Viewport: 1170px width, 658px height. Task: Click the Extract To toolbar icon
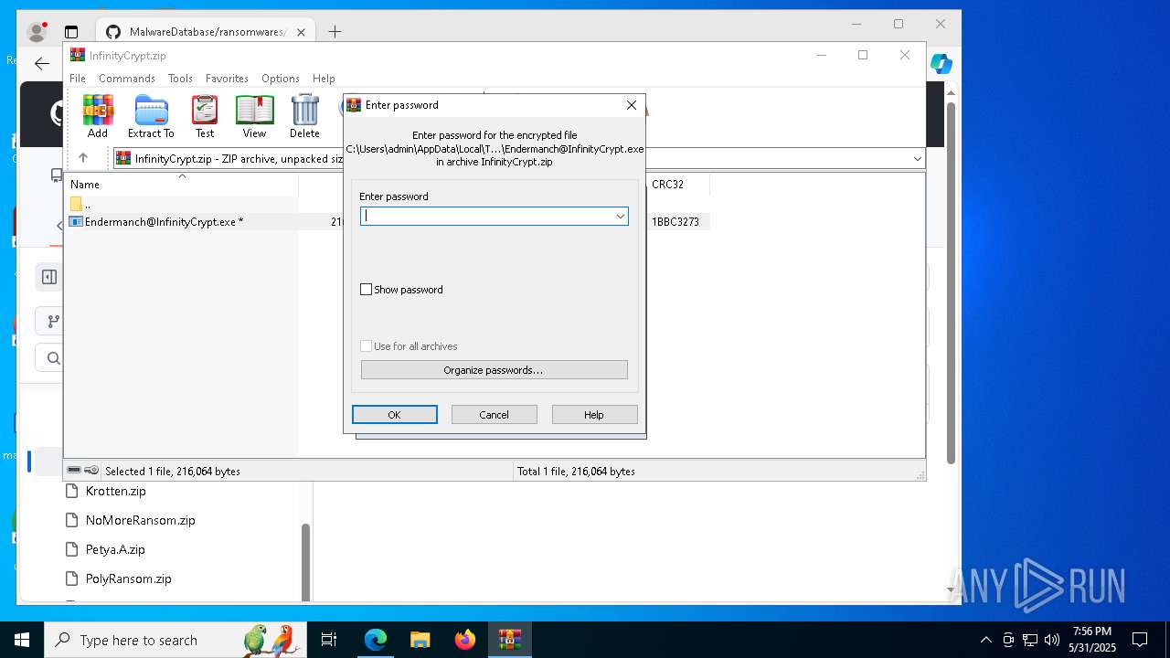tap(151, 116)
